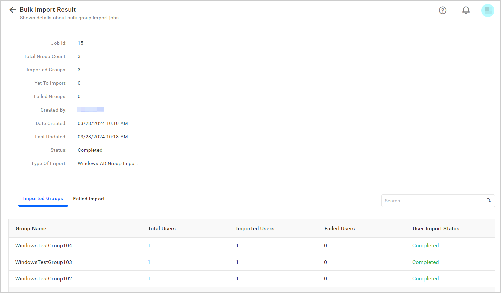Image resolution: width=501 pixels, height=293 pixels.
Task: Click the Total Users column header
Action: coord(162,228)
